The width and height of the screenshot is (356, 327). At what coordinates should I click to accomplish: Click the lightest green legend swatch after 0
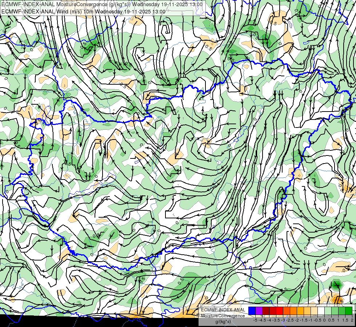(328, 311)
